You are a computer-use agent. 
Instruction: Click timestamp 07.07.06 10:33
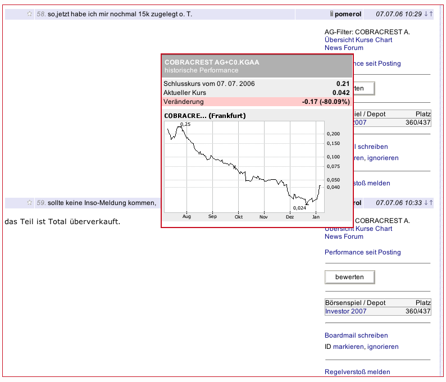(x=398, y=203)
